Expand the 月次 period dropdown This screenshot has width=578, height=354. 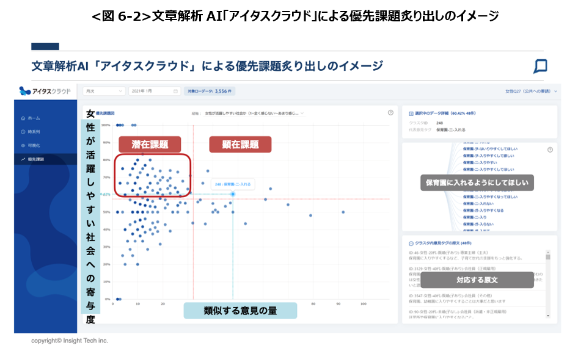[104, 91]
